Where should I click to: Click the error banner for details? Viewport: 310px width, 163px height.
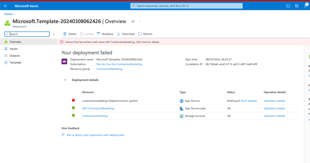click(x=184, y=42)
